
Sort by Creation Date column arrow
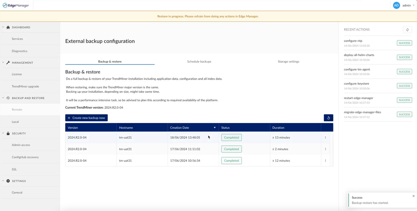tap(215, 128)
